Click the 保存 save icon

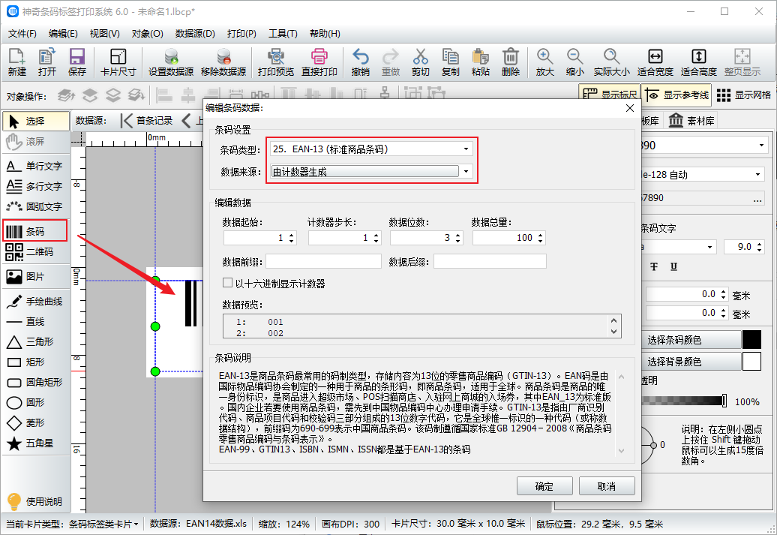click(x=76, y=62)
